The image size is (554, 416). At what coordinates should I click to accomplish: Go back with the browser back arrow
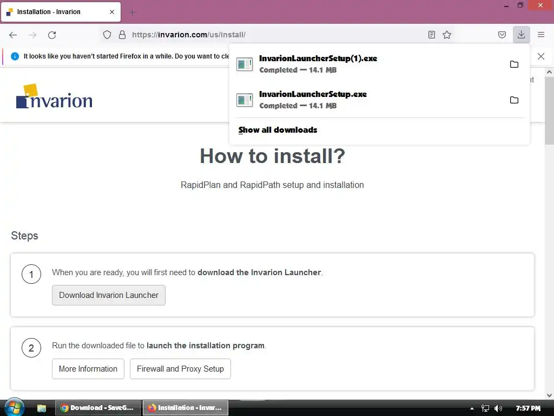click(x=13, y=35)
